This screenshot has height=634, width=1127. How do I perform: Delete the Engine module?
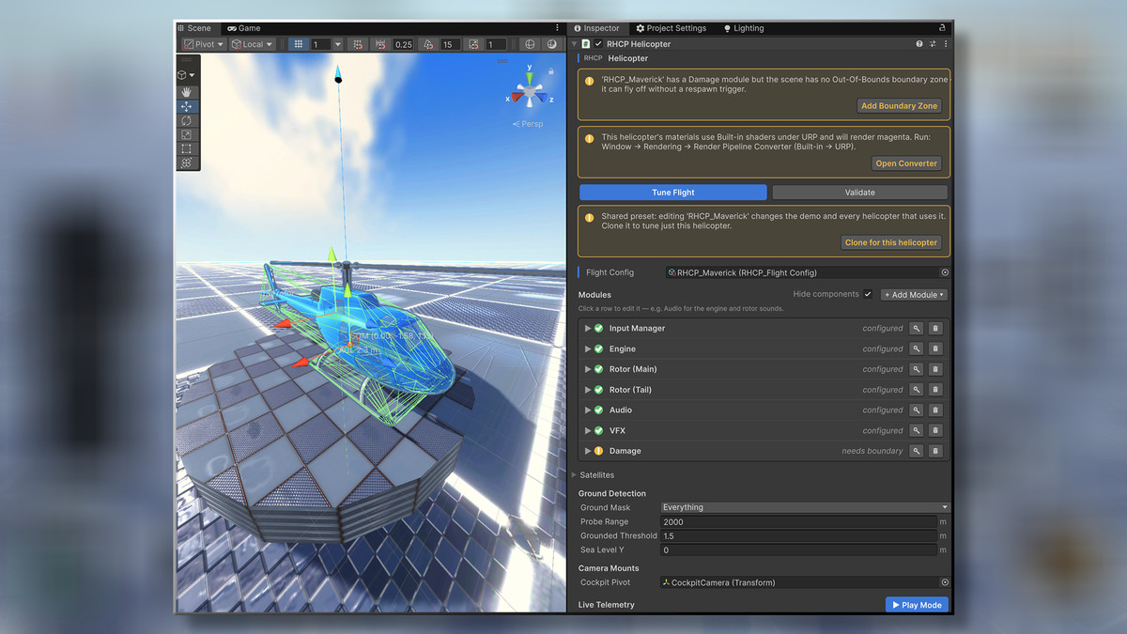pyautogui.click(x=935, y=349)
